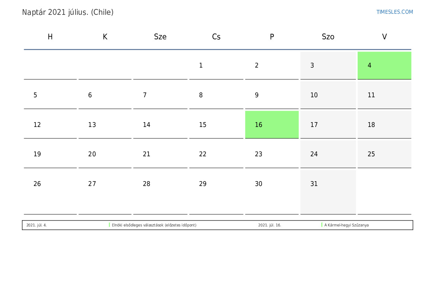This screenshot has width=435, height=307.
Task: Open the TIMESLES.COM link
Action: pos(394,12)
